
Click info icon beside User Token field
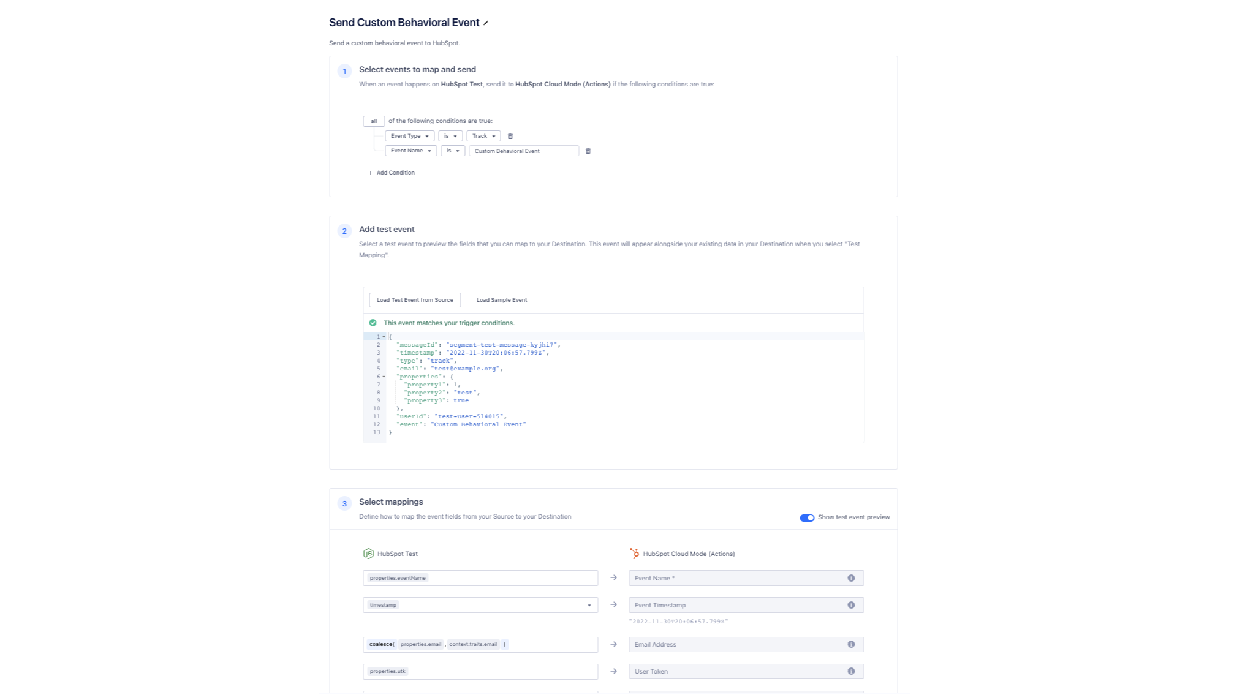851,671
